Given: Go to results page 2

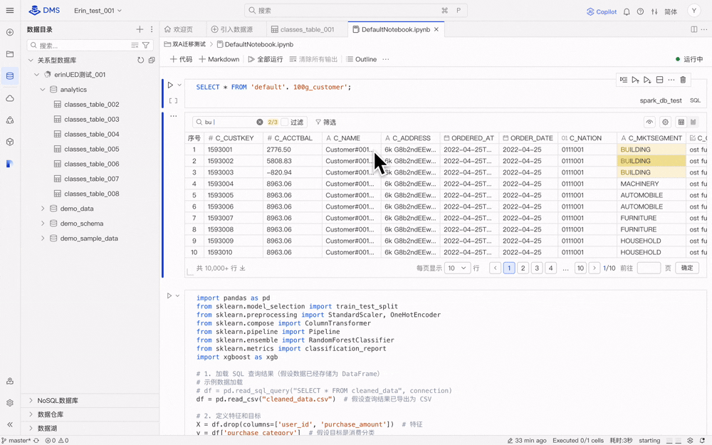Looking at the screenshot, I should [x=523, y=268].
